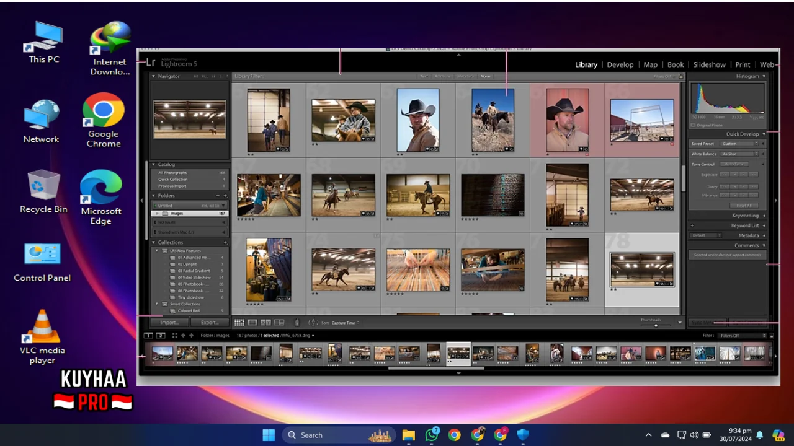Switch to the Print module
The width and height of the screenshot is (794, 446).
(x=743, y=64)
